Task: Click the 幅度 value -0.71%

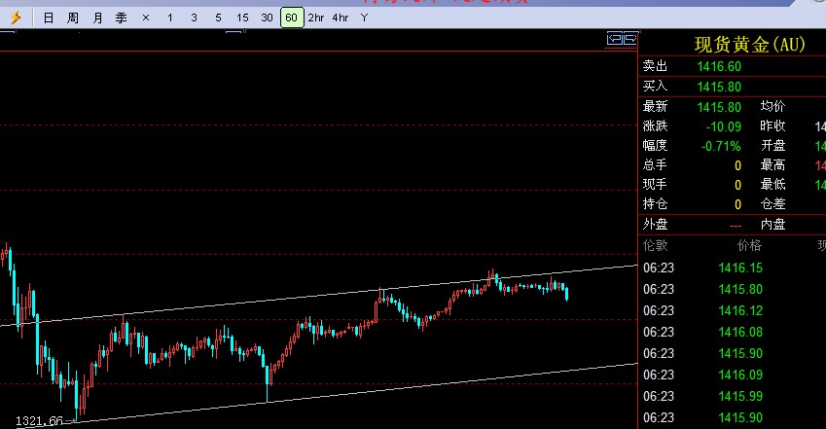Action: tap(721, 147)
